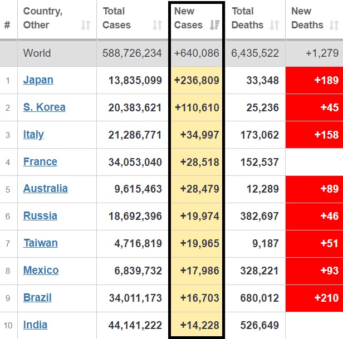The image size is (343, 339).
Task: Select Italy new cases +34,997
Action: 200,135
